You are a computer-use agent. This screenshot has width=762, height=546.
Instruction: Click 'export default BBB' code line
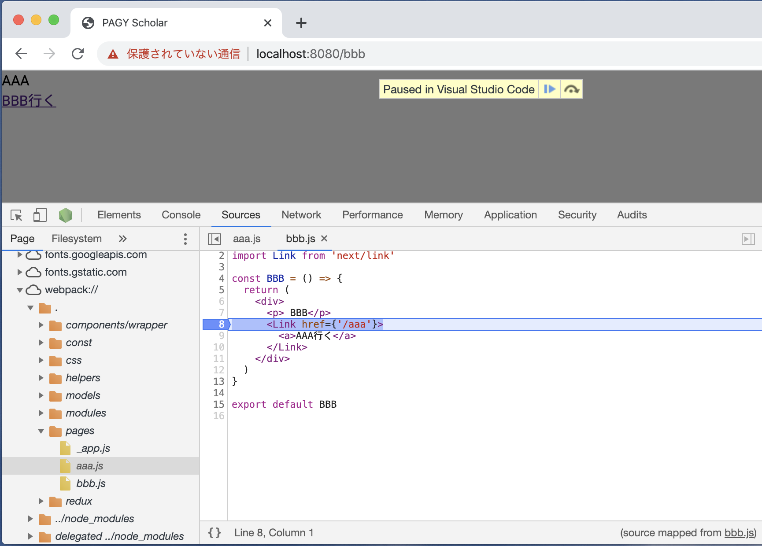coord(284,405)
